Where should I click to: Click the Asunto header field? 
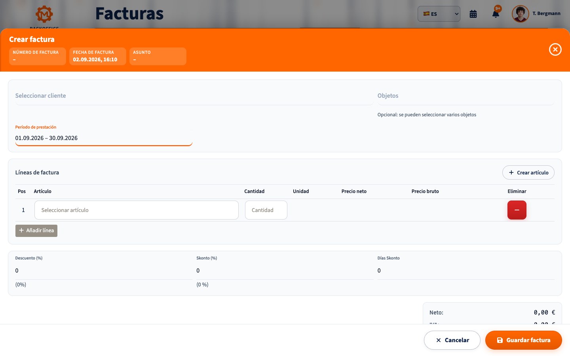[158, 56]
